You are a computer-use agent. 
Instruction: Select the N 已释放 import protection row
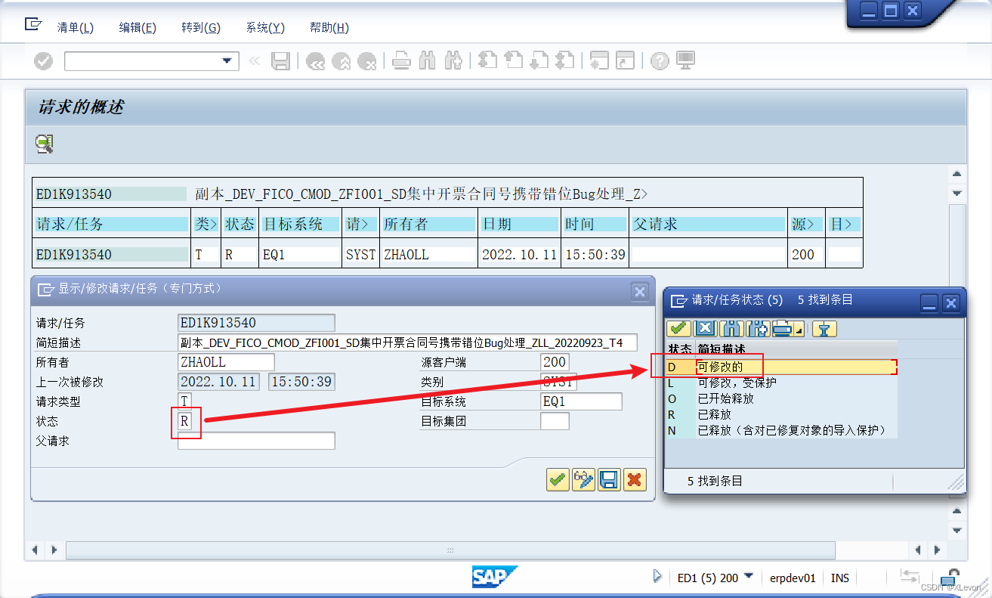pos(780,430)
